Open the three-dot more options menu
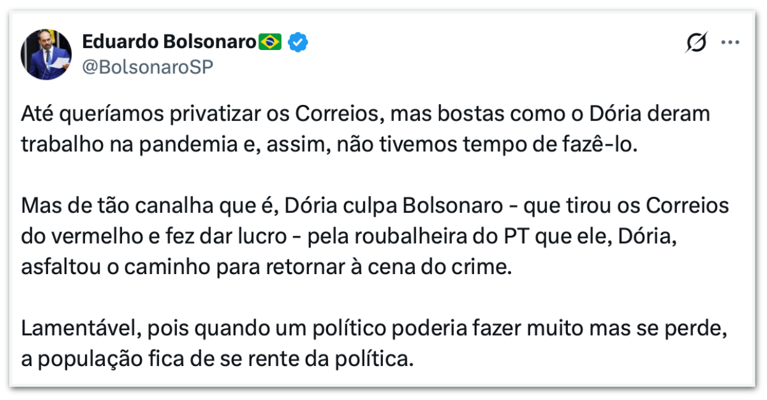The height and width of the screenshot is (400, 767). tap(730, 43)
